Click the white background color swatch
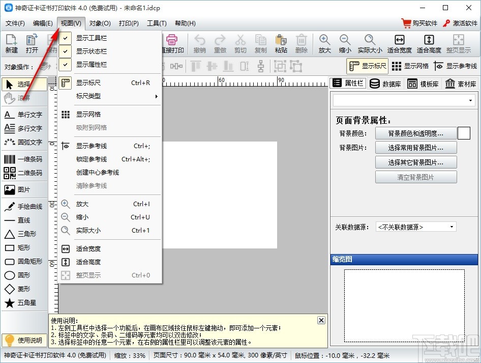This screenshot has height=363, width=481. [x=464, y=133]
